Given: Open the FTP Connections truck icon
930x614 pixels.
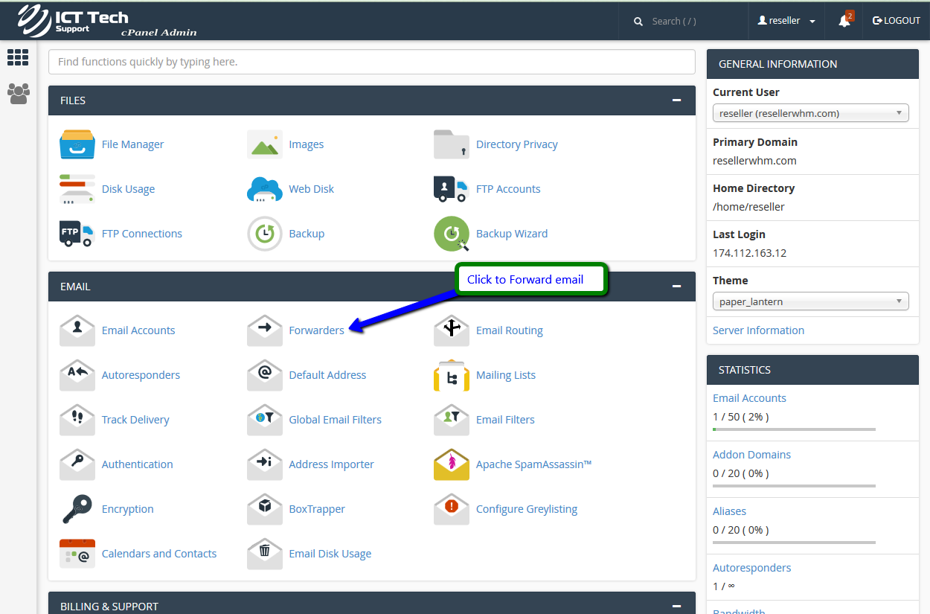Looking at the screenshot, I should [77, 234].
